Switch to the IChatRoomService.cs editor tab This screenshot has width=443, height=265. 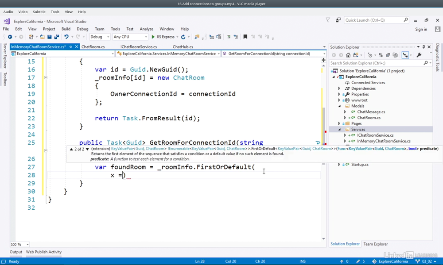click(x=138, y=47)
